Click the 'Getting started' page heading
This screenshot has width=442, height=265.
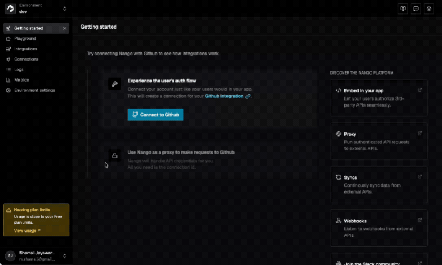[99, 27]
